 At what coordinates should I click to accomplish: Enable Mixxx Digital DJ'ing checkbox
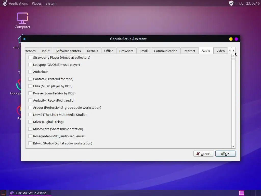30,122
